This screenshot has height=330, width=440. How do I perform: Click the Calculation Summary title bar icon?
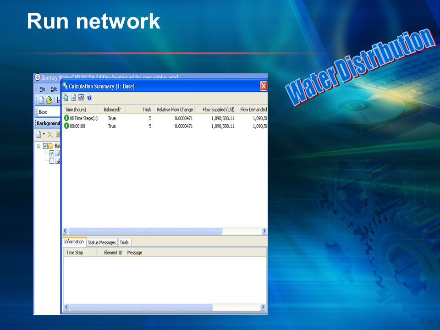(x=65, y=86)
